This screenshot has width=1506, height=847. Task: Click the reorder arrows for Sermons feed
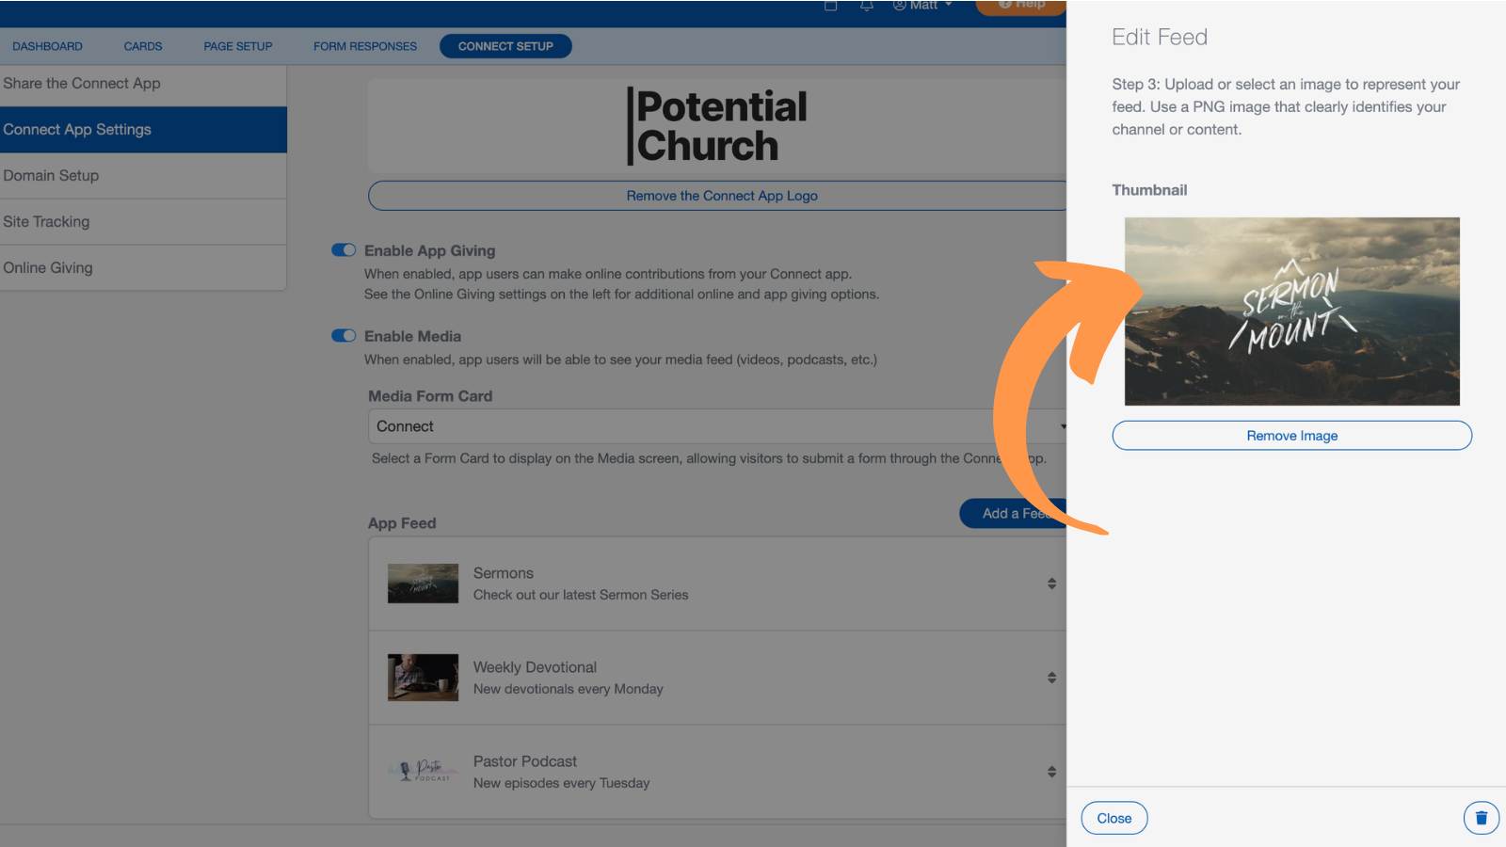coord(1051,583)
